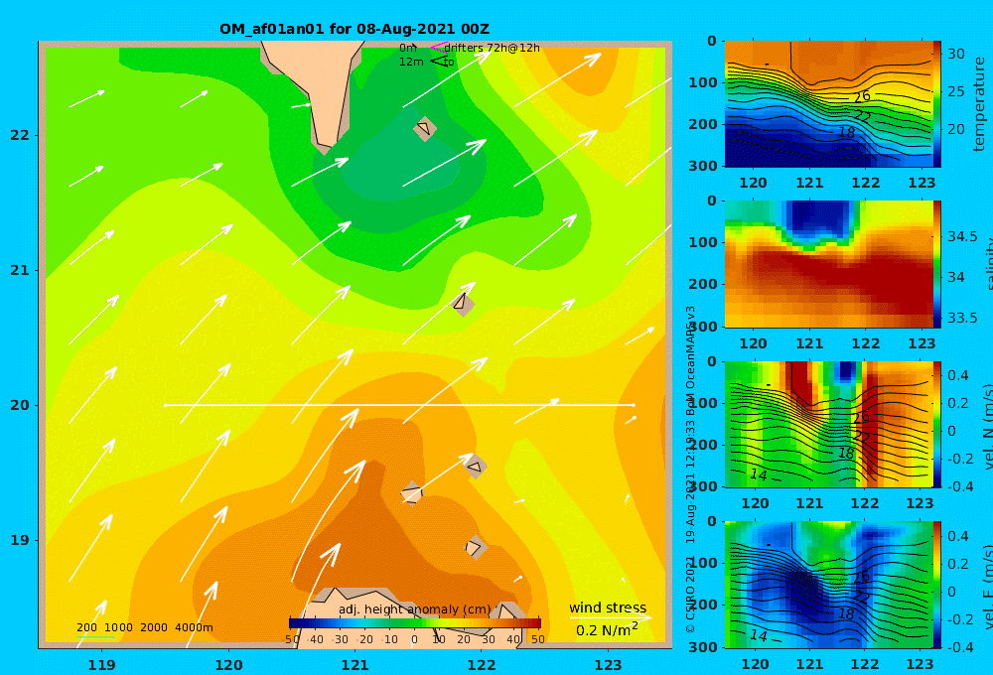
Task: Select the island marker near 18.9N 122E
Action: (x=475, y=547)
